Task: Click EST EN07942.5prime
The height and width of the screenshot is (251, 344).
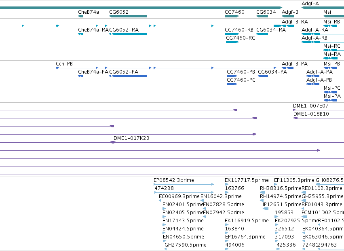Action: tap(223, 213)
